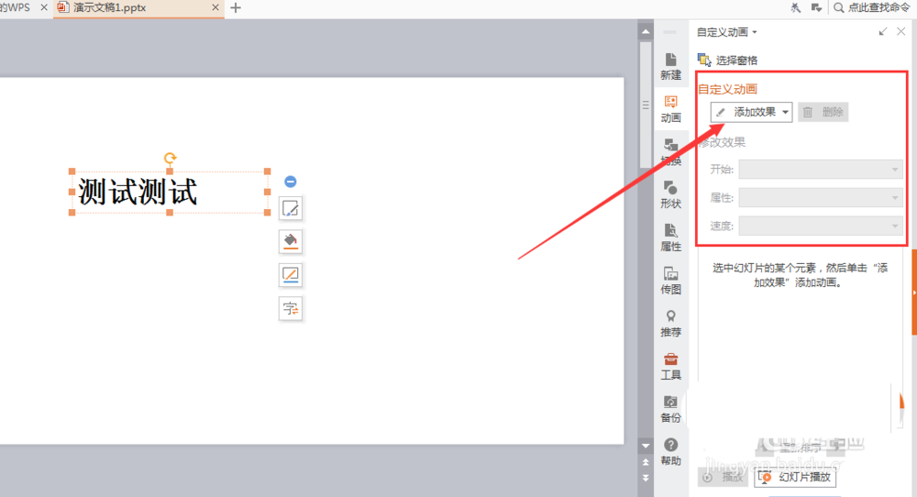Click the slide scrollbar up arrow

tap(645, 31)
